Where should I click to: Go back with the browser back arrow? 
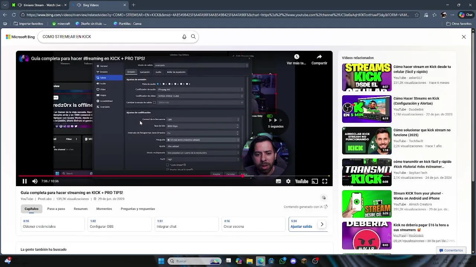coord(5,15)
